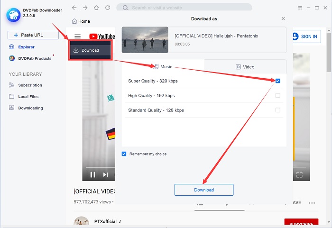Open Subscription in library

point(26,85)
